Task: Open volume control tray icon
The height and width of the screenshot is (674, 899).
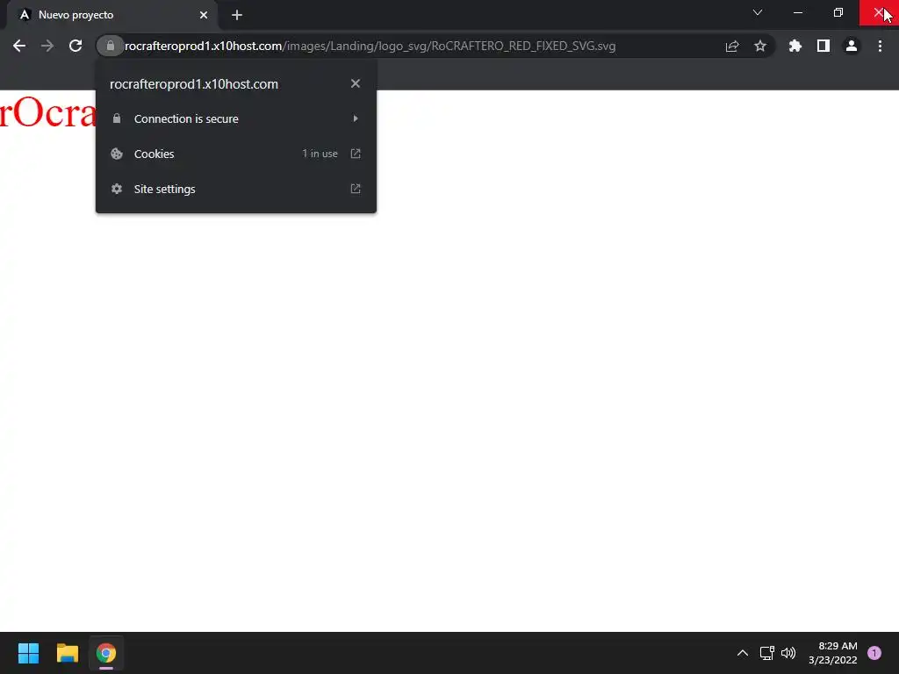Action: pyautogui.click(x=788, y=653)
